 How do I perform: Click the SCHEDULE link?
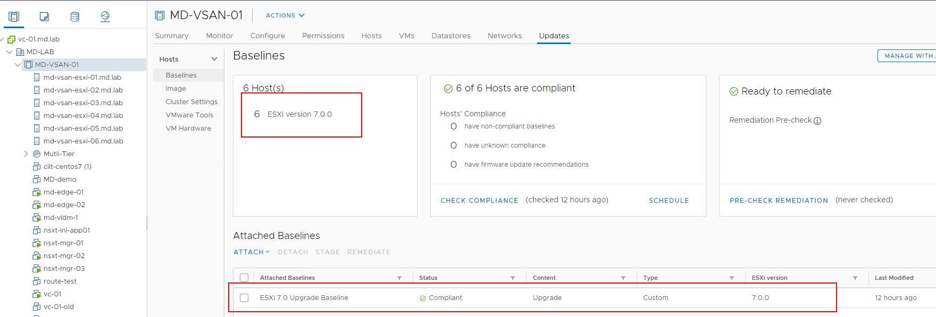click(669, 201)
